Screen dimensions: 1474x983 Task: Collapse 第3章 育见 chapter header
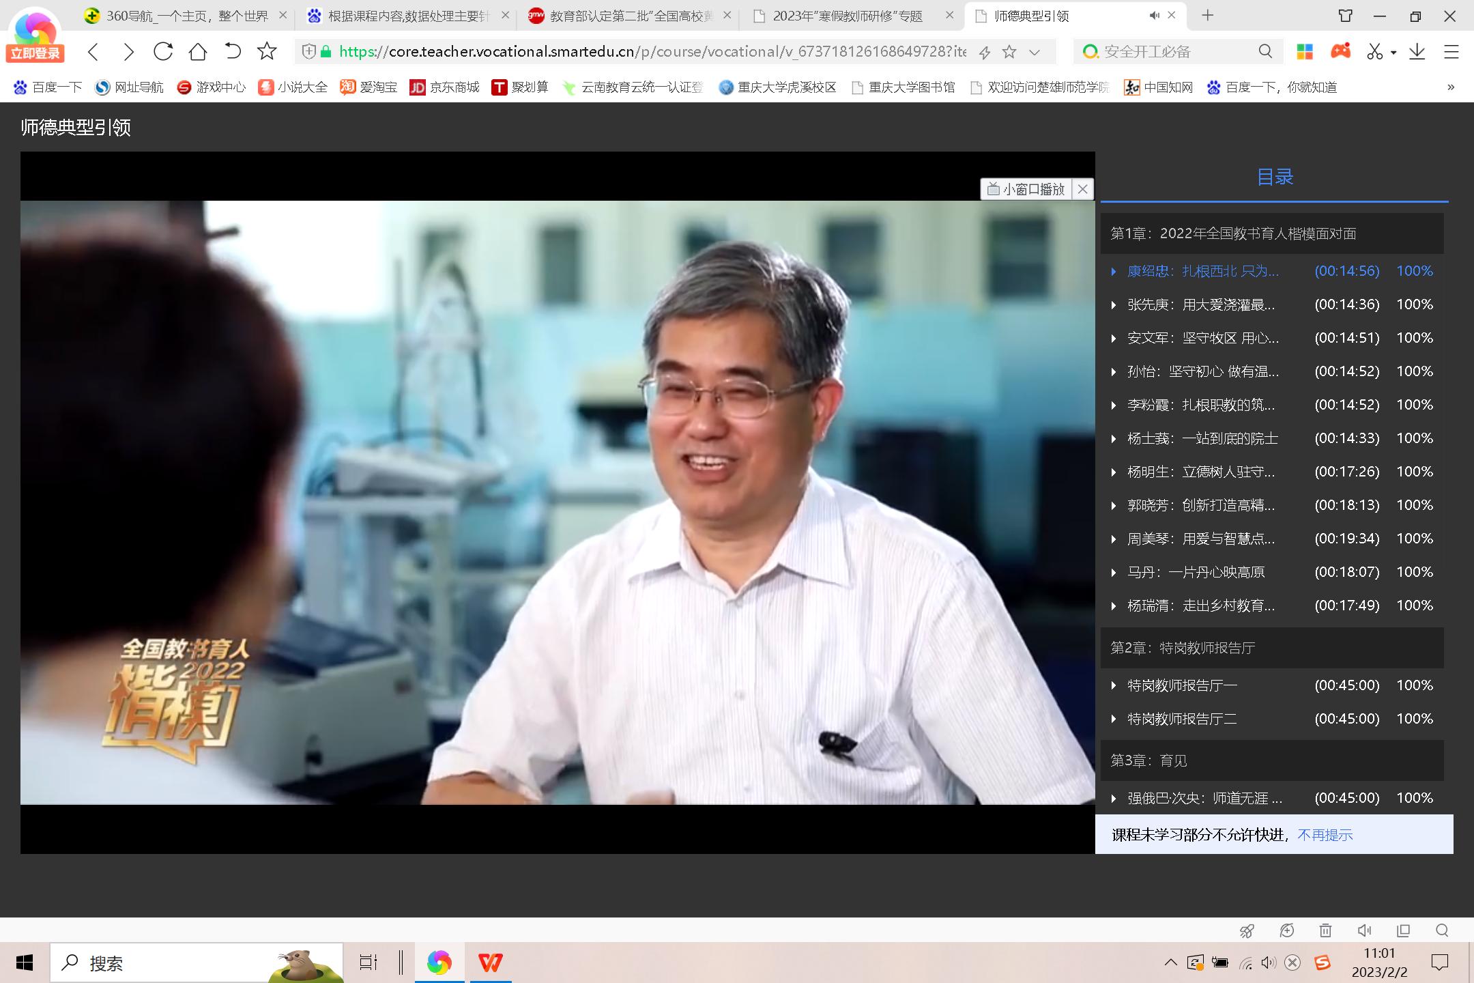(x=1272, y=760)
